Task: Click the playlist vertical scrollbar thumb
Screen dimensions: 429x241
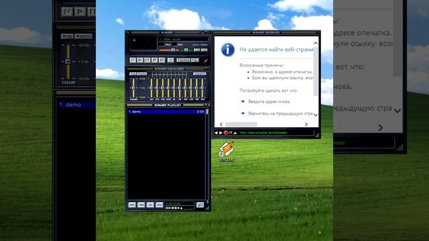Action: pos(207,112)
